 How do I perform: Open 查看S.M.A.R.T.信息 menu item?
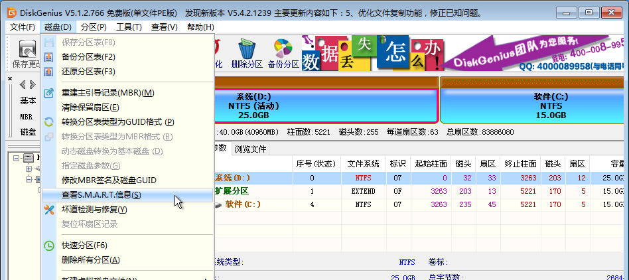(101, 194)
